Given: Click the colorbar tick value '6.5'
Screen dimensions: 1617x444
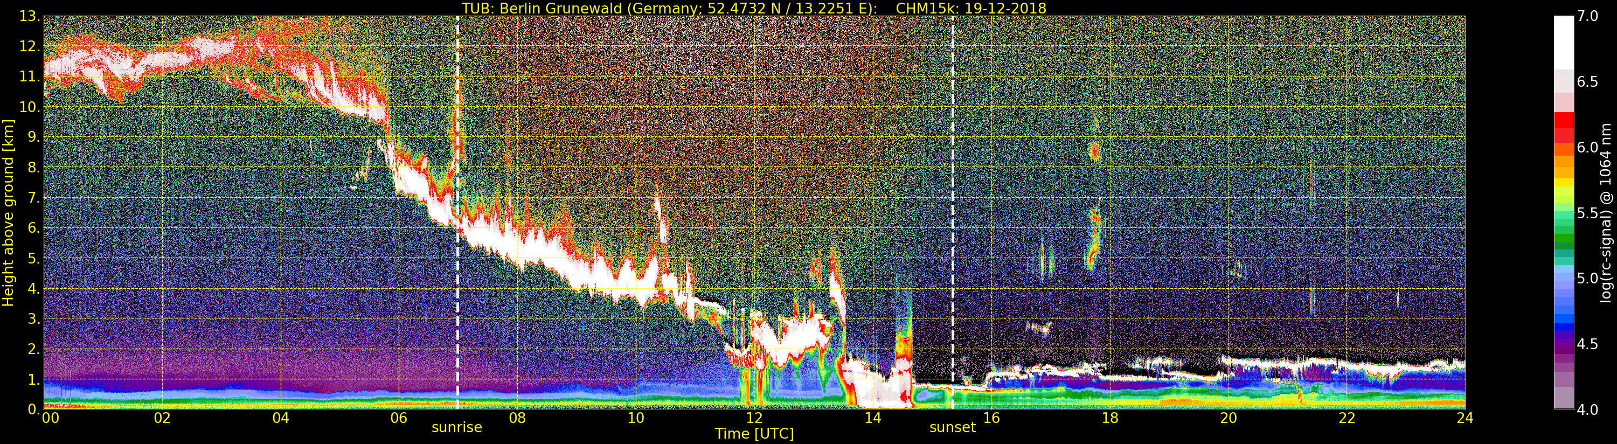Looking at the screenshot, I should coord(1587,82).
